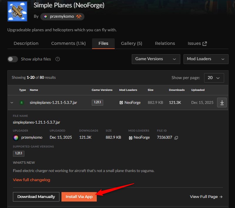Click file name simpleplanes-1.21.1-5.3.7.jar in table row
The width and height of the screenshot is (235, 208).
53,103
